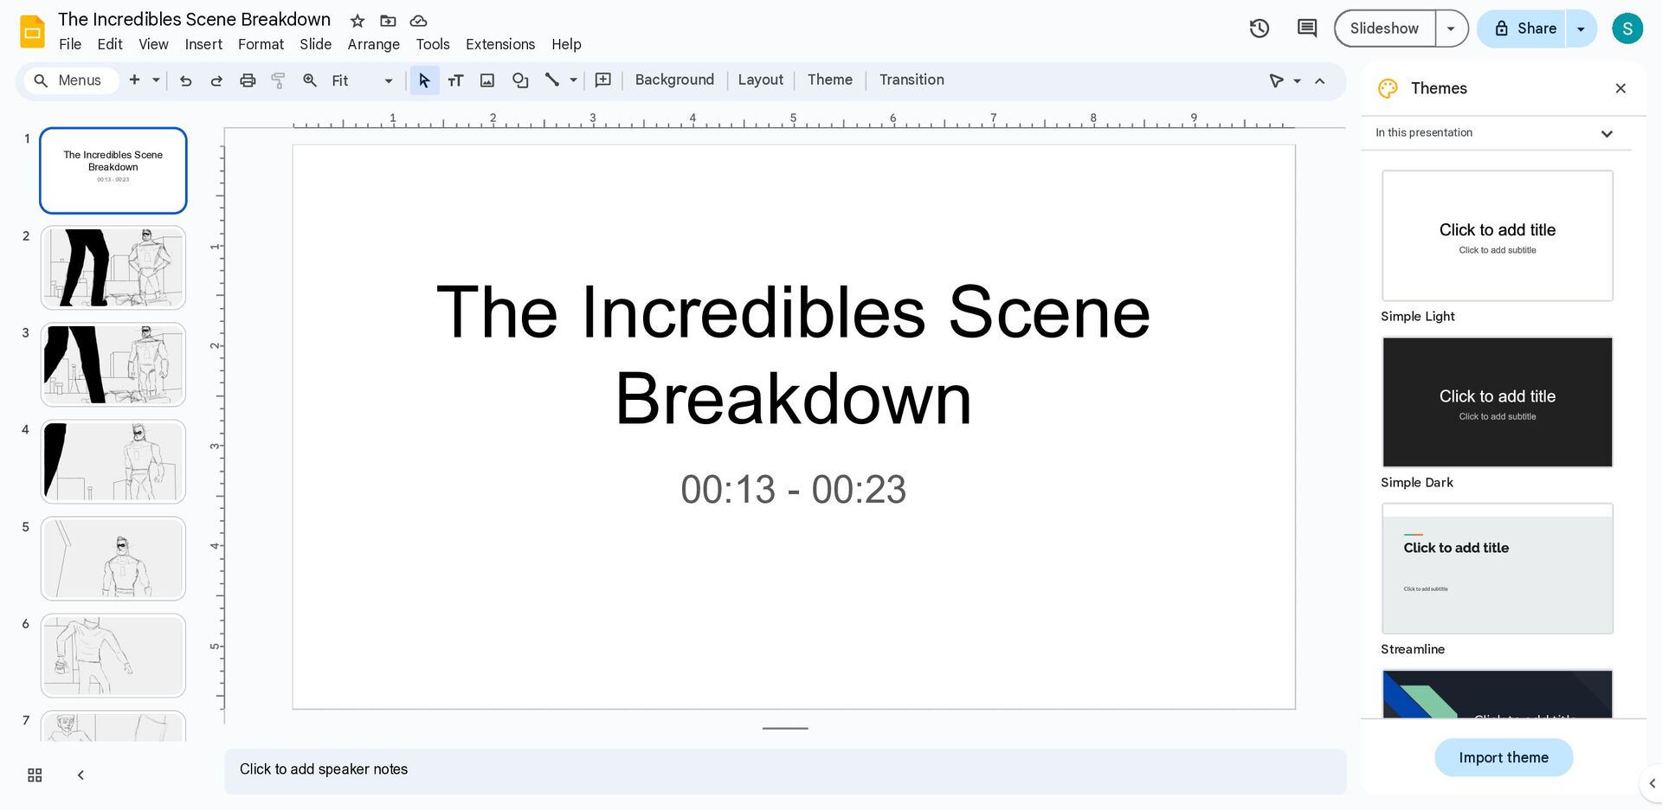Open the Help menu

[566, 44]
